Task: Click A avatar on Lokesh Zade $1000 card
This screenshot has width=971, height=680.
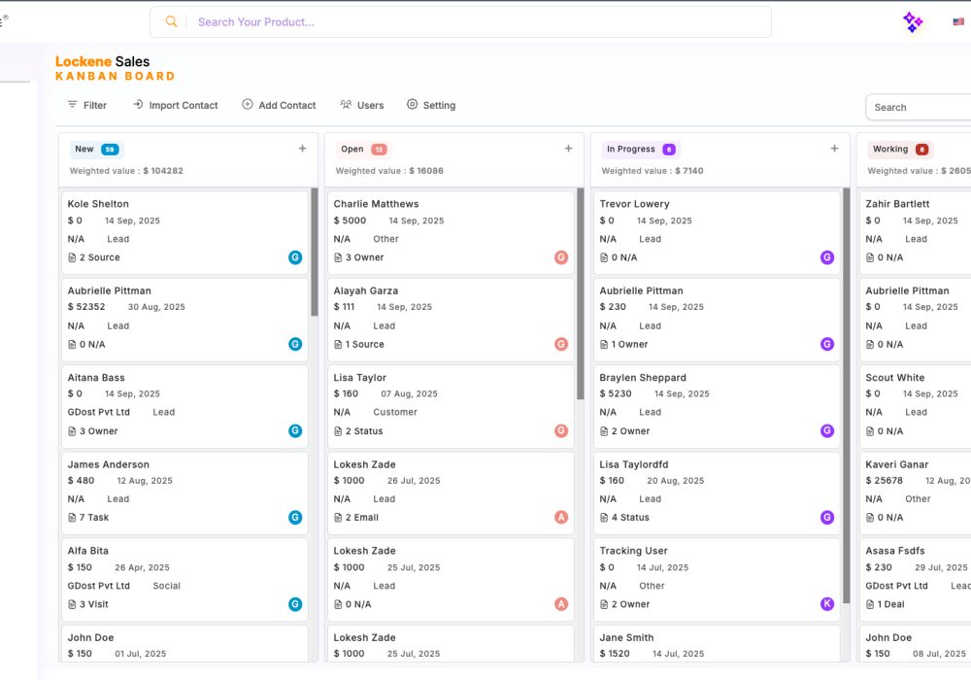Action: [560, 518]
